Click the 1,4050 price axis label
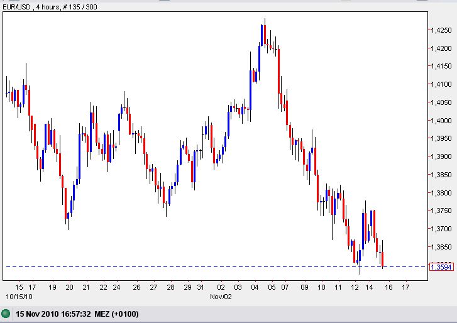This screenshot has height=323, width=457. coord(441,102)
